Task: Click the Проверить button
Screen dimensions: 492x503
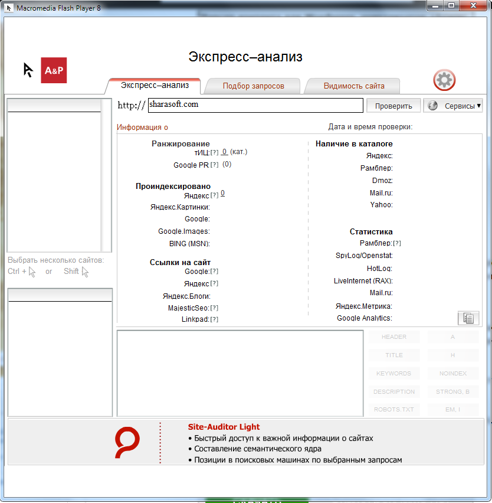Action: (393, 106)
